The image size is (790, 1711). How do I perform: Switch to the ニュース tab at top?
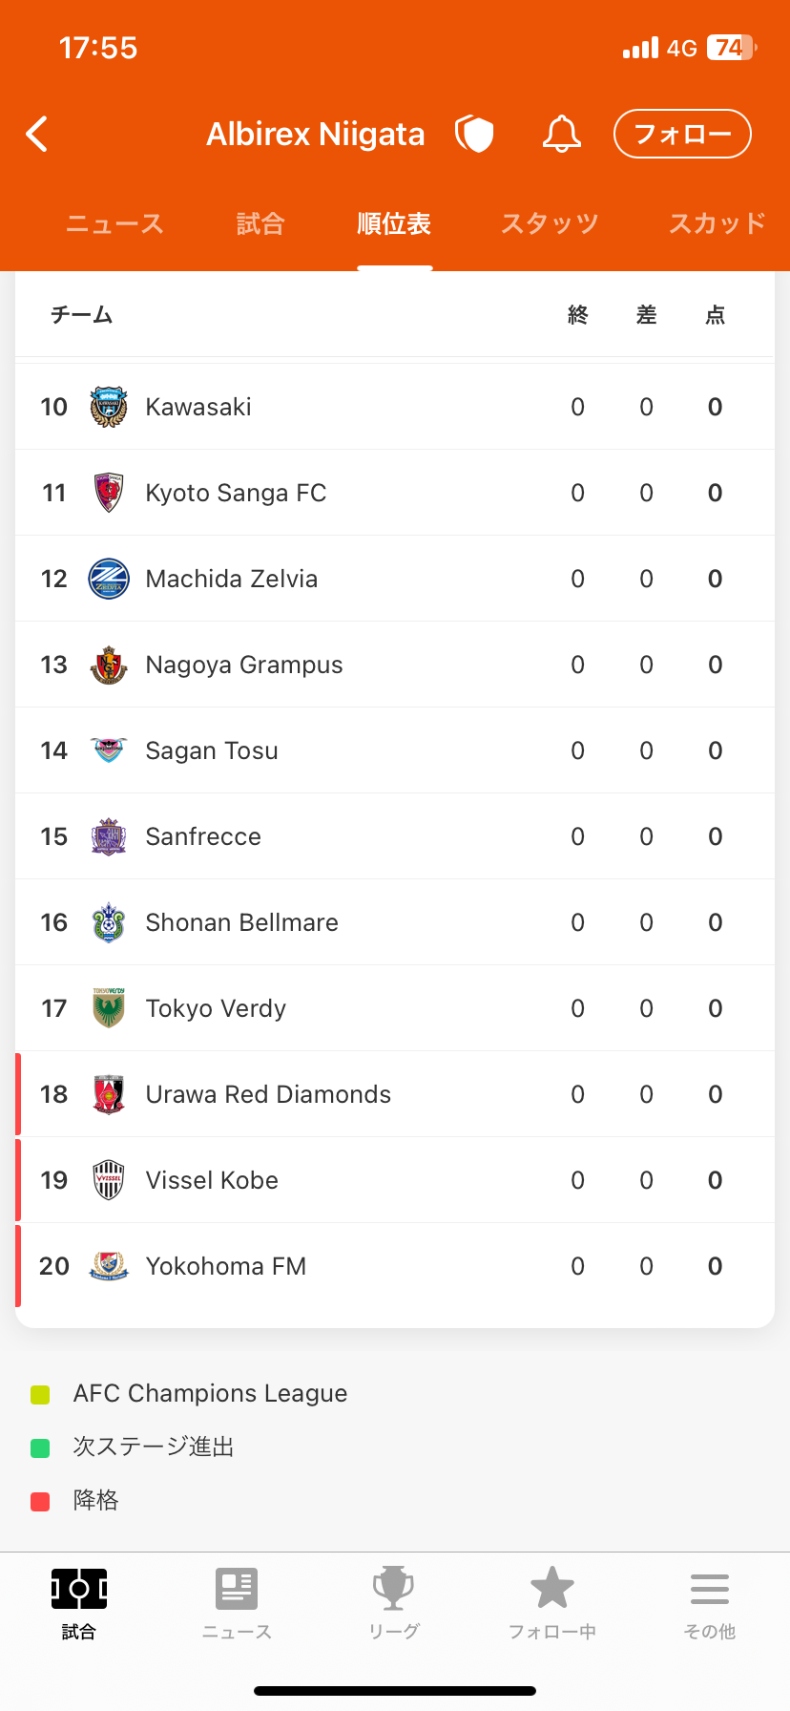click(114, 224)
